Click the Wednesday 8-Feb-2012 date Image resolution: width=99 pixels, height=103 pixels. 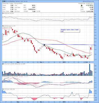[86, 4]
